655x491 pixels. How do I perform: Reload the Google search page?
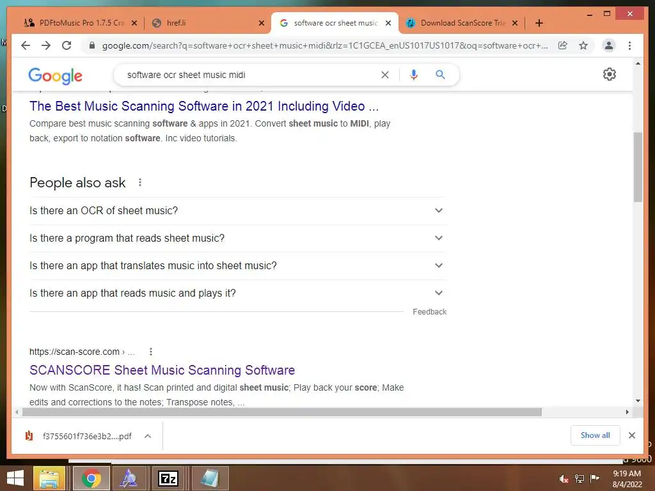coord(67,45)
